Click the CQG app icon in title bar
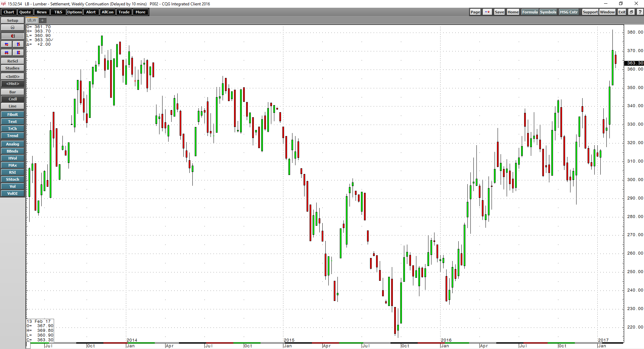Image resolution: width=644 pixels, height=349 pixels. point(3,4)
